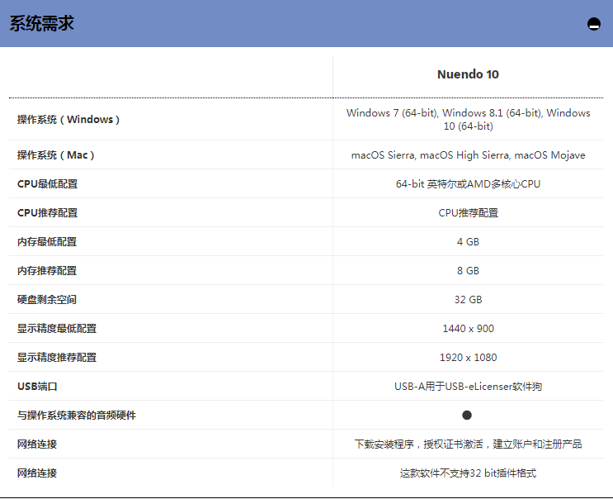Screen dimensions: 613x499
Task: Select the Nuendo 10 column header
Action: (x=468, y=74)
